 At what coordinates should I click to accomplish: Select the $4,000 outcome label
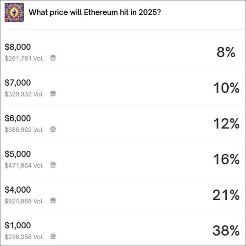coord(18,190)
